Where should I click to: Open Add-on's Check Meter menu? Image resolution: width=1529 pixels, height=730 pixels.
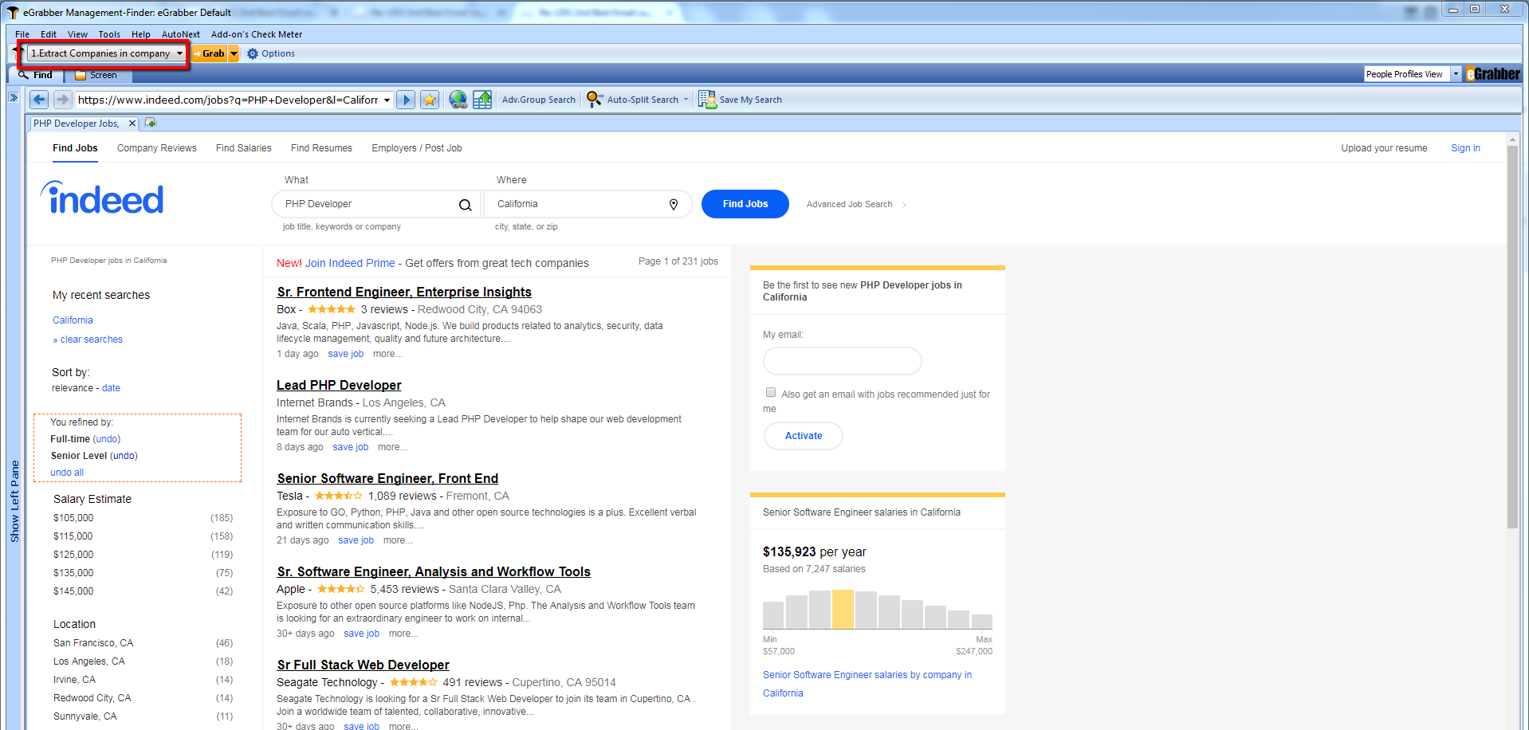click(257, 34)
